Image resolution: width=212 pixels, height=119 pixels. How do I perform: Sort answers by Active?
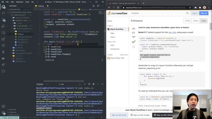coord(187,21)
